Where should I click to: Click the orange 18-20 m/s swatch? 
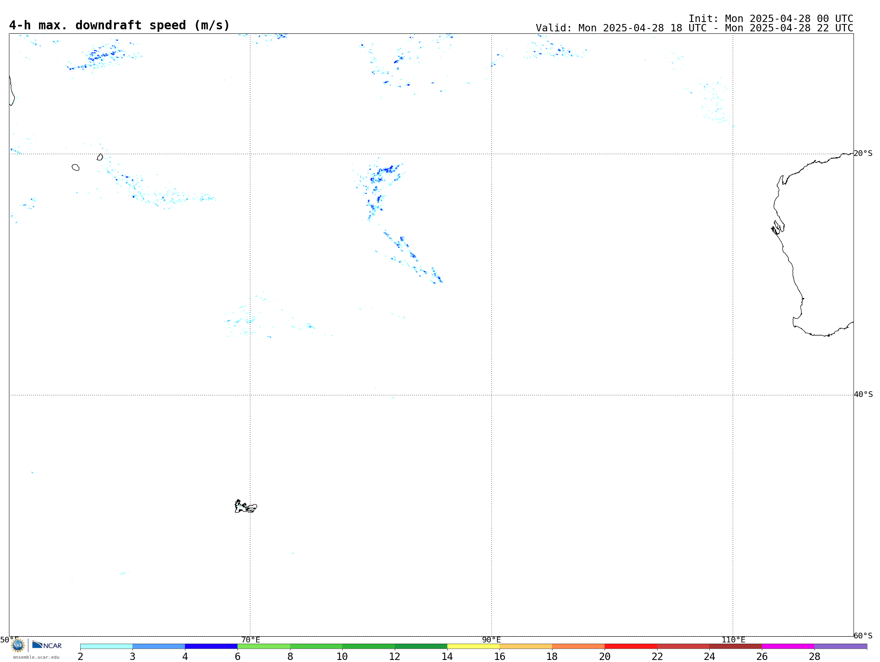[x=579, y=646]
